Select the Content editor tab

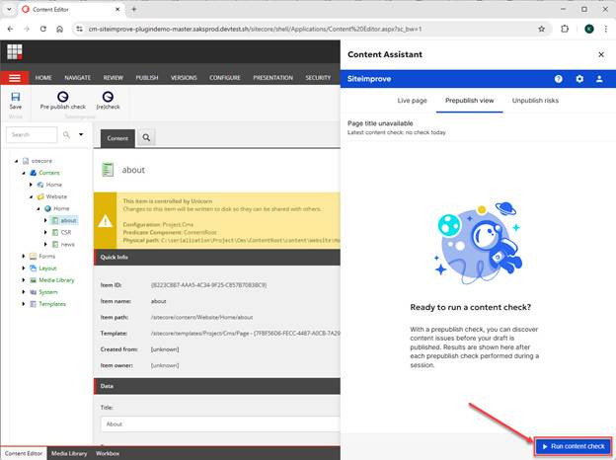pos(117,138)
